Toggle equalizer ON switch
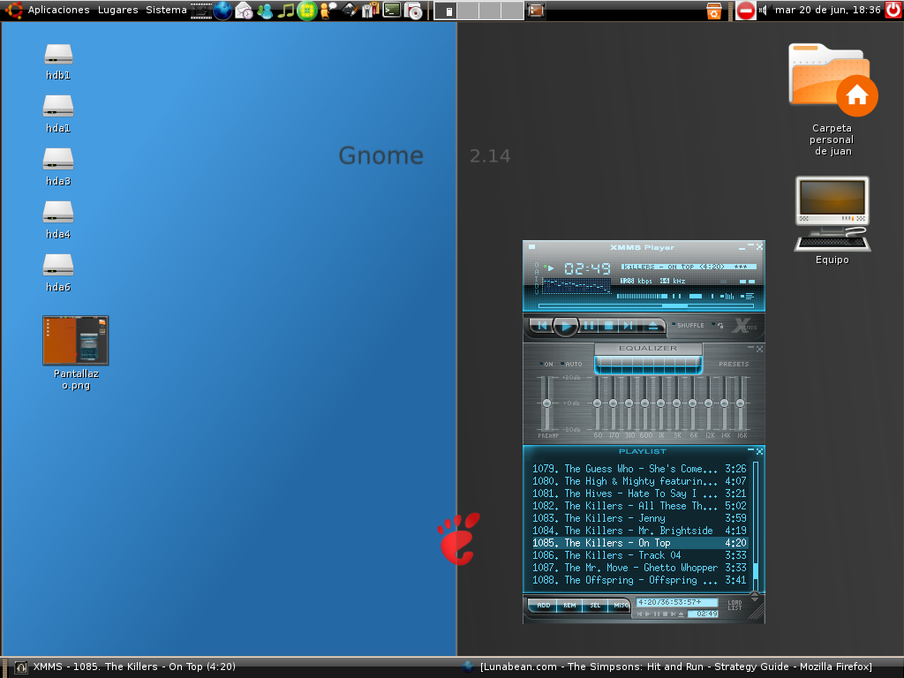The width and height of the screenshot is (904, 678). click(x=546, y=364)
